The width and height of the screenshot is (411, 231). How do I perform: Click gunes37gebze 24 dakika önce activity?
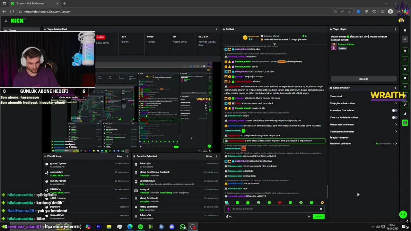pyautogui.click(x=87, y=165)
